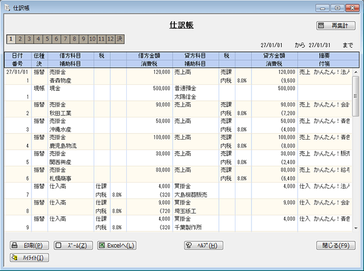Click the debit amount 9,000
This screenshot has height=271, width=364.
[x=164, y=203]
